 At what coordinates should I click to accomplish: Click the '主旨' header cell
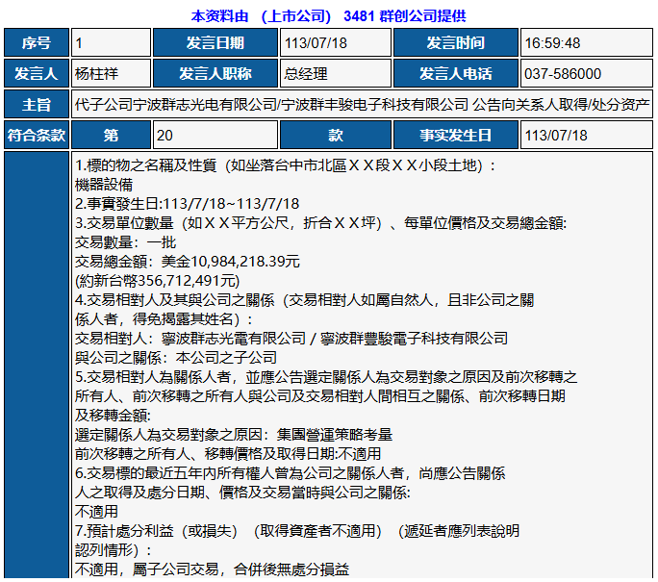coord(37,104)
